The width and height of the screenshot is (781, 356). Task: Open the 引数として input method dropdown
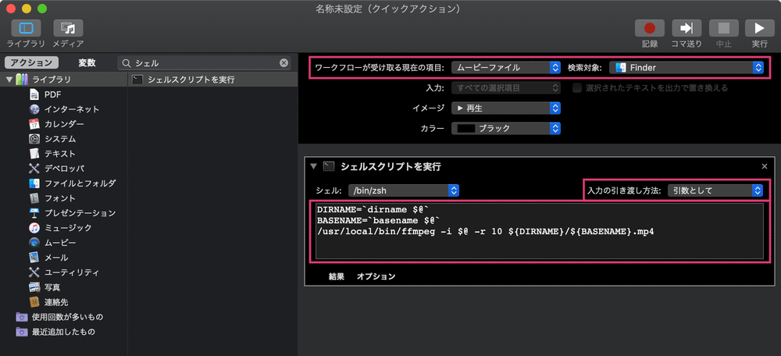[715, 190]
